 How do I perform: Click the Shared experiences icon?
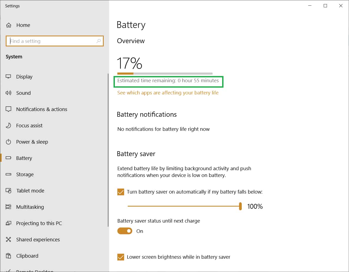tap(8, 239)
